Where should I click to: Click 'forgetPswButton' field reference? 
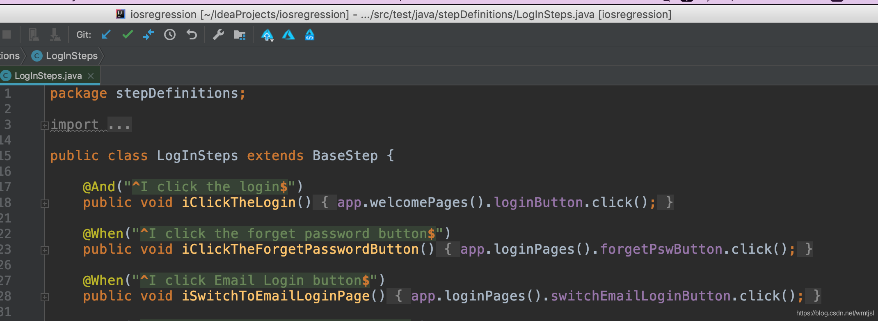(x=661, y=249)
